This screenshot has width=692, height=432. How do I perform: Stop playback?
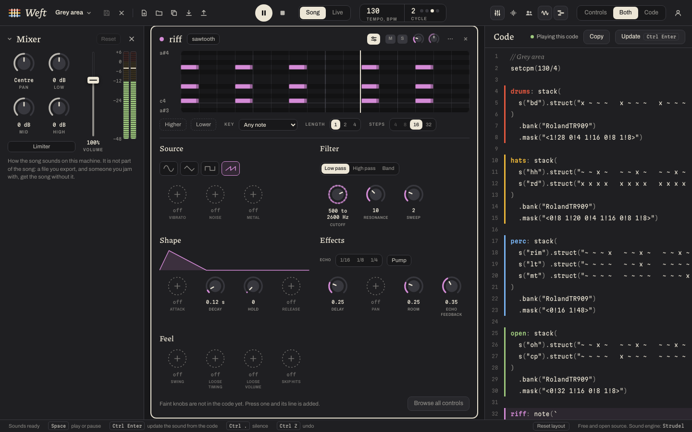click(x=283, y=13)
